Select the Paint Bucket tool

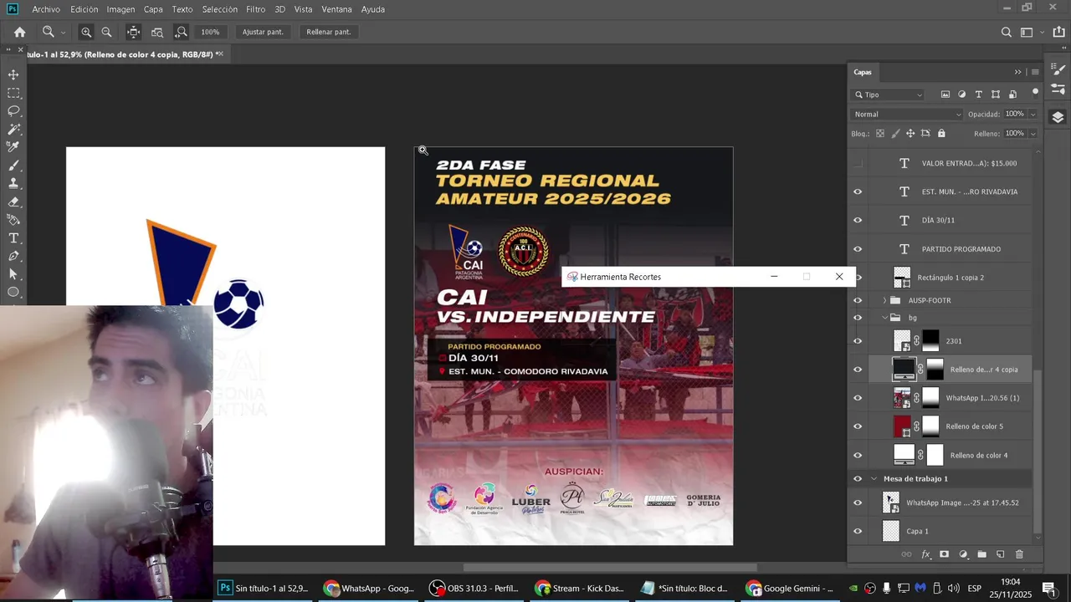pyautogui.click(x=13, y=220)
